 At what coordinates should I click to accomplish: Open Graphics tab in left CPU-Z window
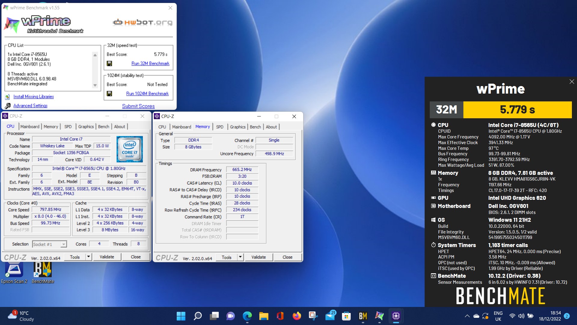click(x=86, y=127)
